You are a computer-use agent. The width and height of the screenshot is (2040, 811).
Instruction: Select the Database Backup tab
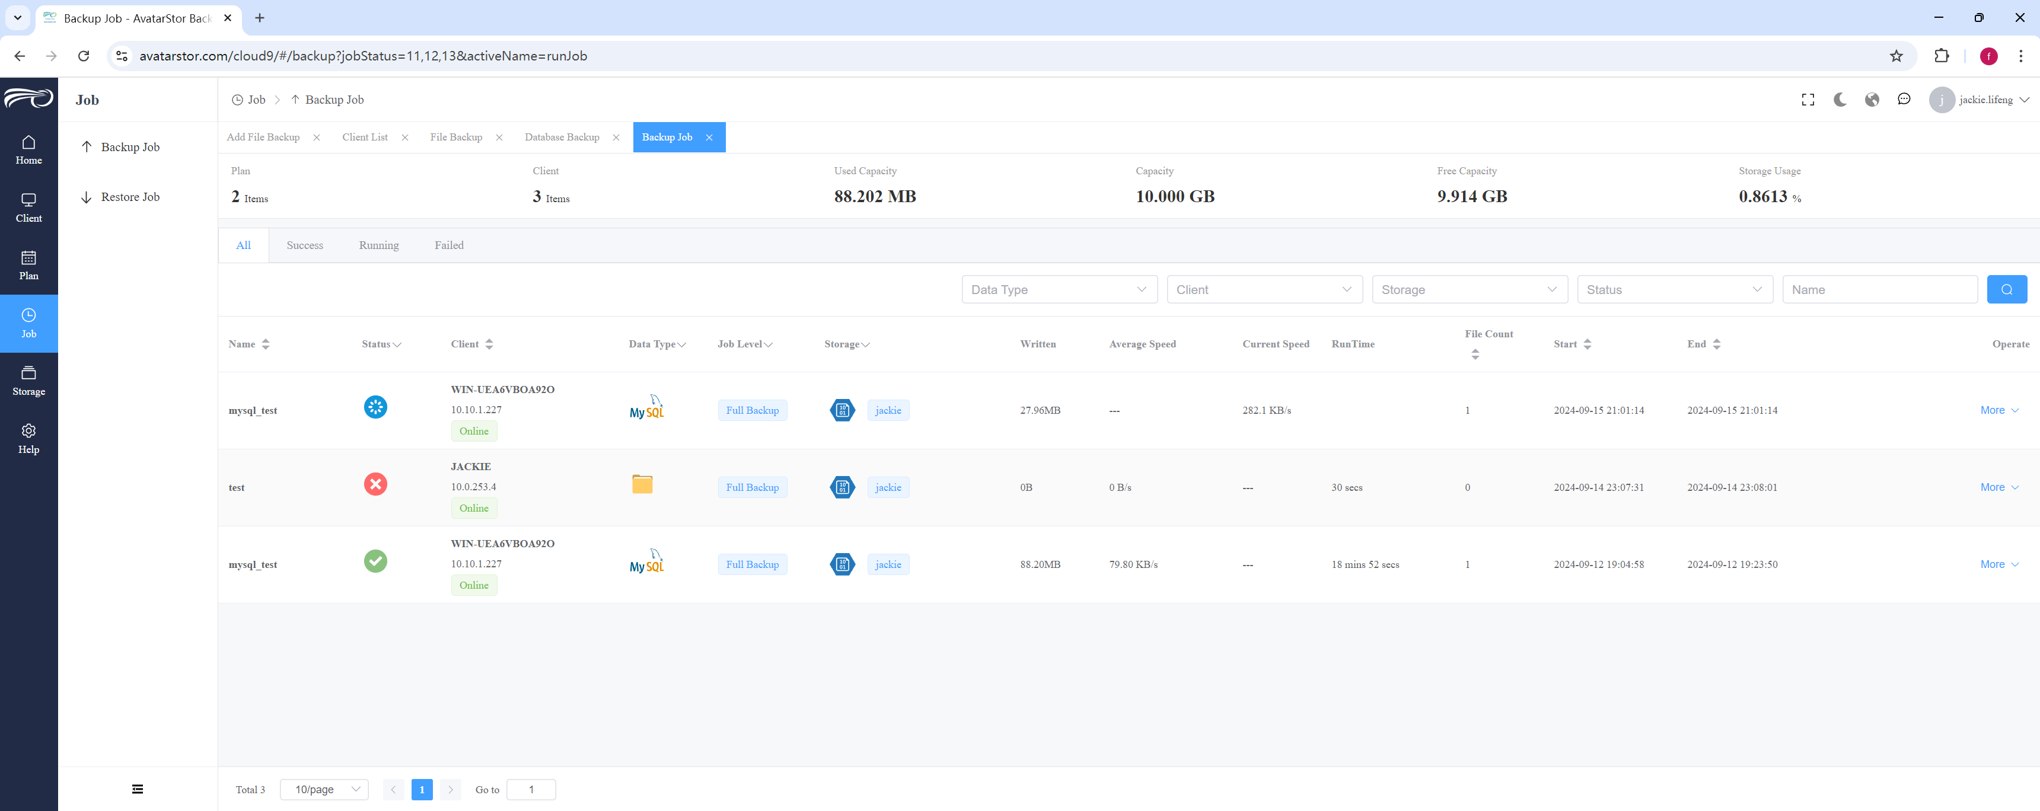coord(562,137)
